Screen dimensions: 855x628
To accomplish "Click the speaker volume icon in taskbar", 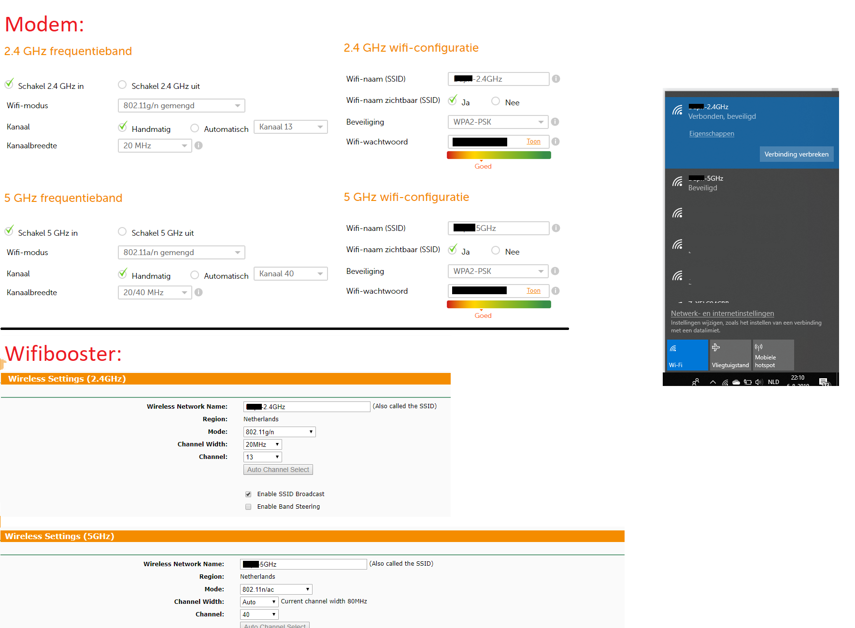I will (x=758, y=382).
